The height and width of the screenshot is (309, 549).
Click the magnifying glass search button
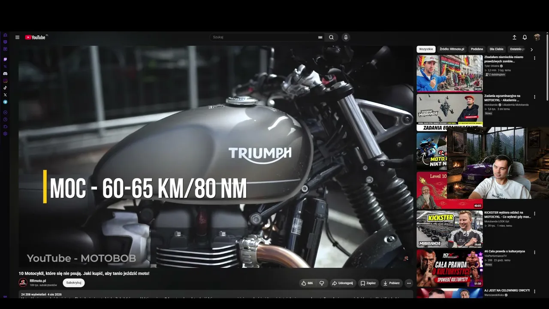coord(331,37)
